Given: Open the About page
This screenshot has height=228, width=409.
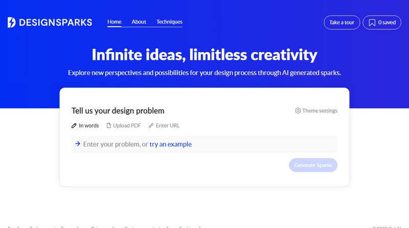Looking at the screenshot, I should point(139,22).
